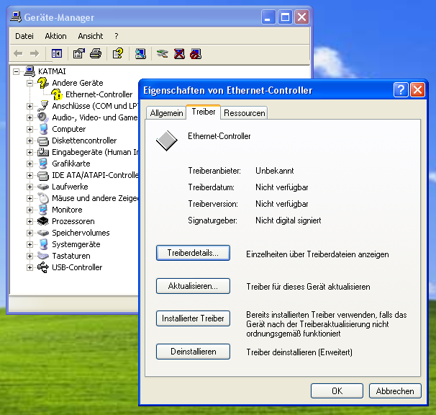Open Properties via the toolbar icon
This screenshot has width=436, height=415.
(79, 53)
